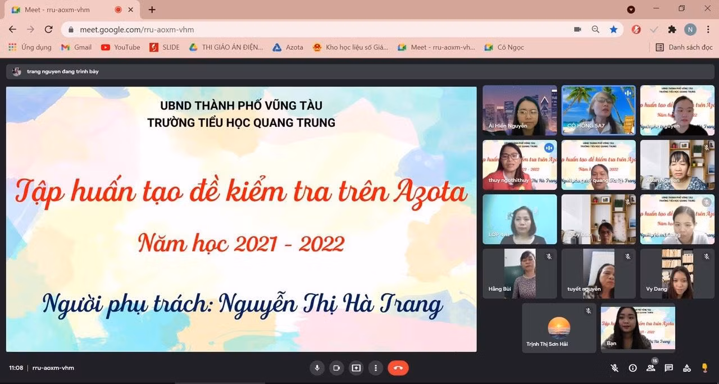This screenshot has height=384, width=719.
Task: Click the grey checkmark extension icon
Action: (x=654, y=29)
